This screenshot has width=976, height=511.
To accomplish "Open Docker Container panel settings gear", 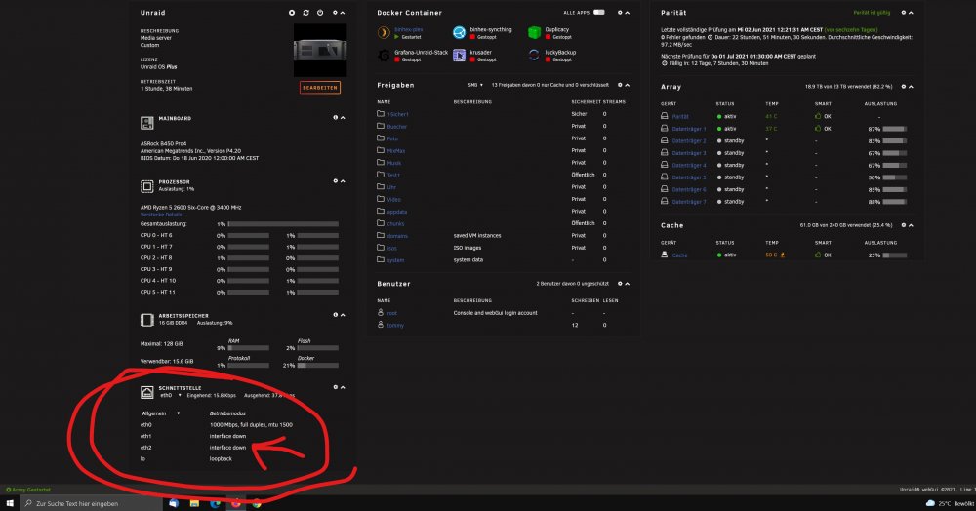I will click(x=620, y=13).
